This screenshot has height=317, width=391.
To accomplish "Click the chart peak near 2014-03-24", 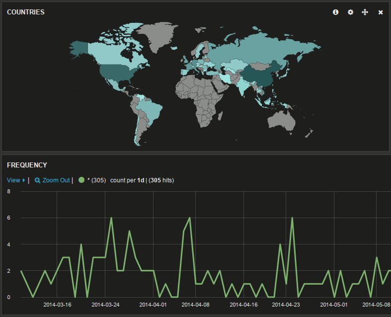I will pyautogui.click(x=111, y=218).
